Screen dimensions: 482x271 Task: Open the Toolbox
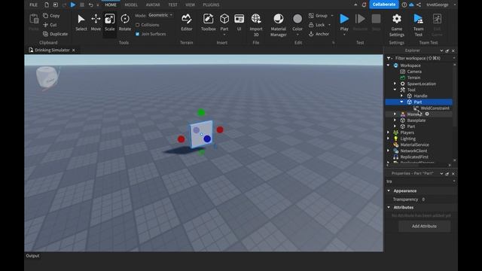[x=208, y=23]
